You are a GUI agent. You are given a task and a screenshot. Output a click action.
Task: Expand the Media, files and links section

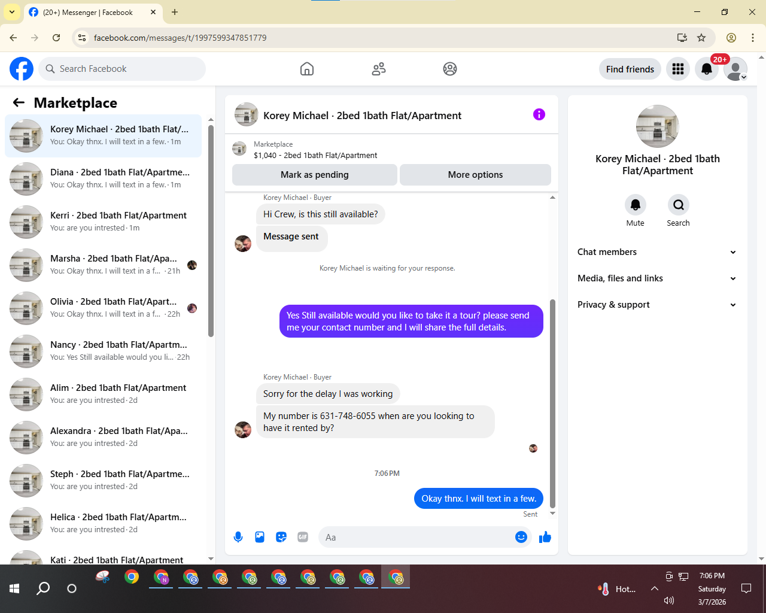tap(657, 278)
